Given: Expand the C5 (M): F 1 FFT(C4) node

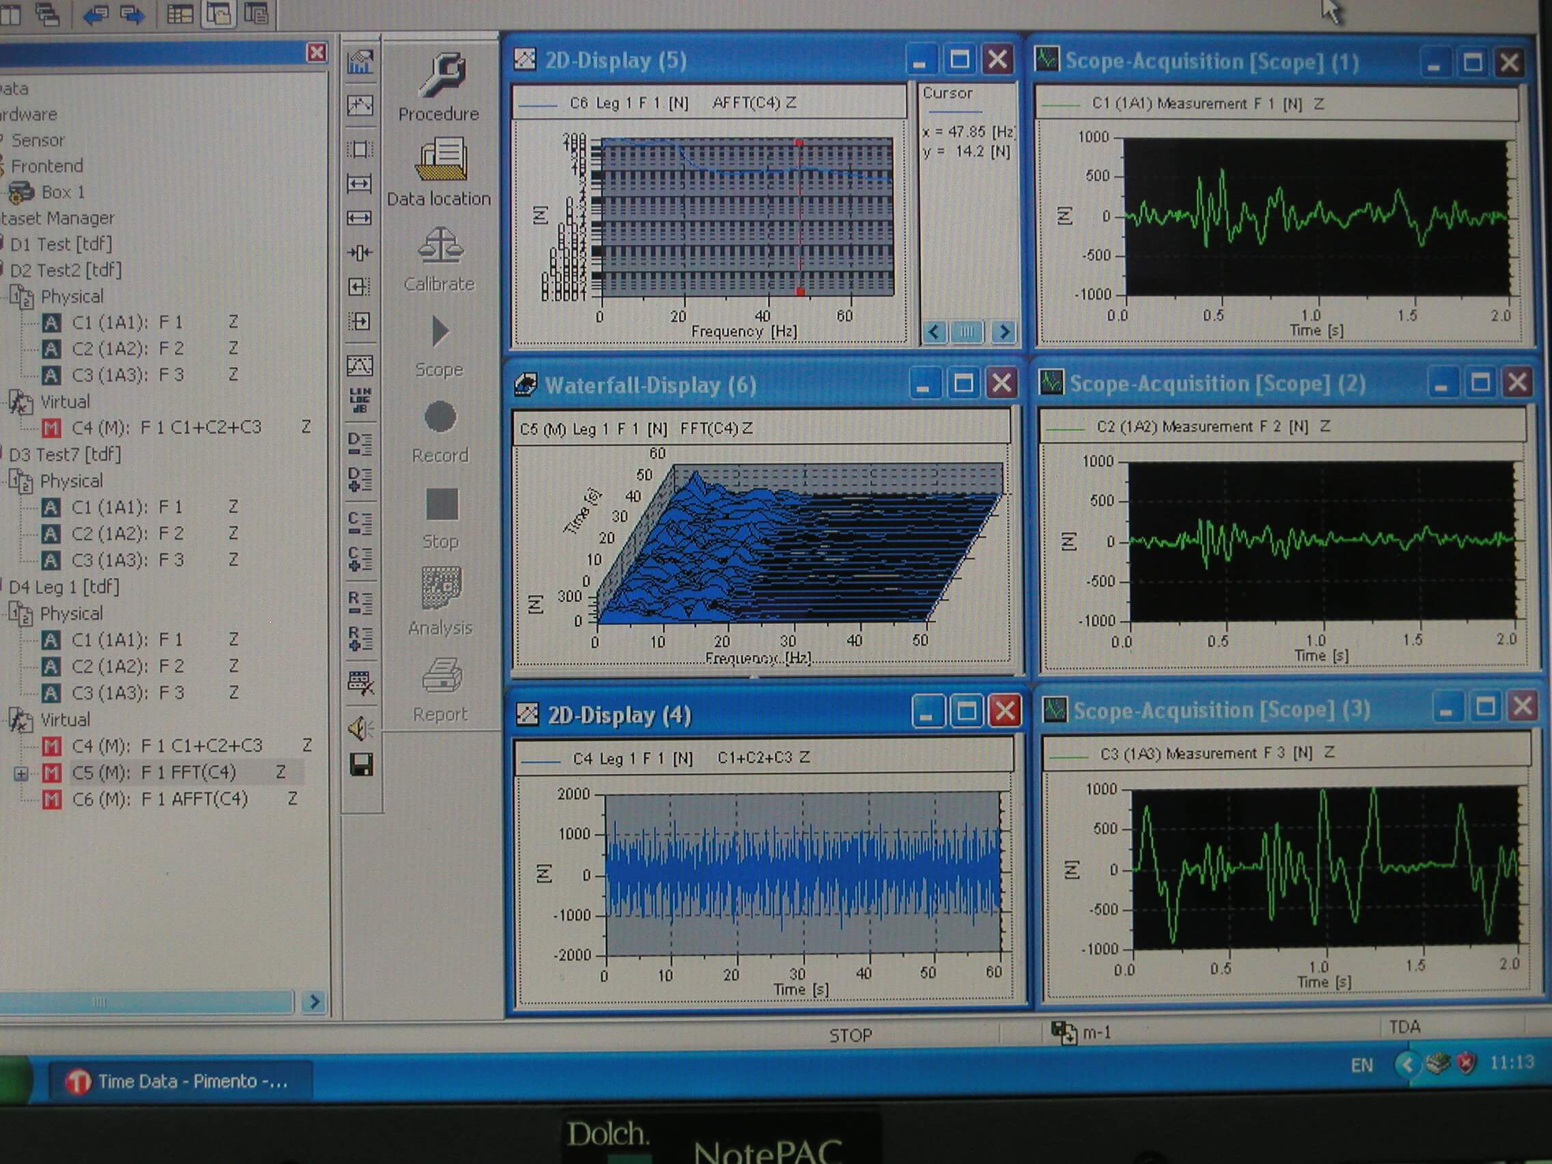Looking at the screenshot, I should pos(21,774).
